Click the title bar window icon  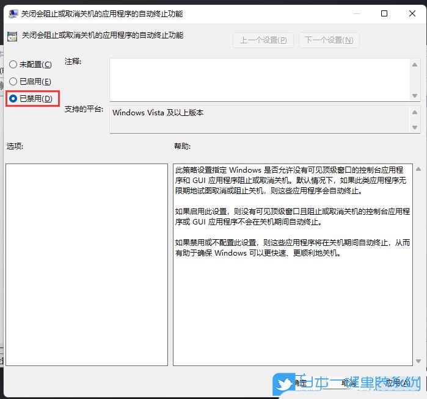[13, 13]
